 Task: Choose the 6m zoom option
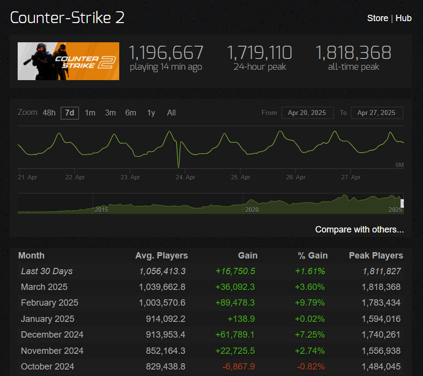131,113
